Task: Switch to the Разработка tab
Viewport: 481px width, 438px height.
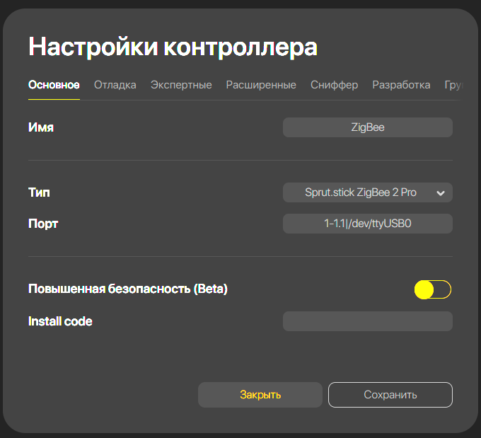Action: (401, 85)
